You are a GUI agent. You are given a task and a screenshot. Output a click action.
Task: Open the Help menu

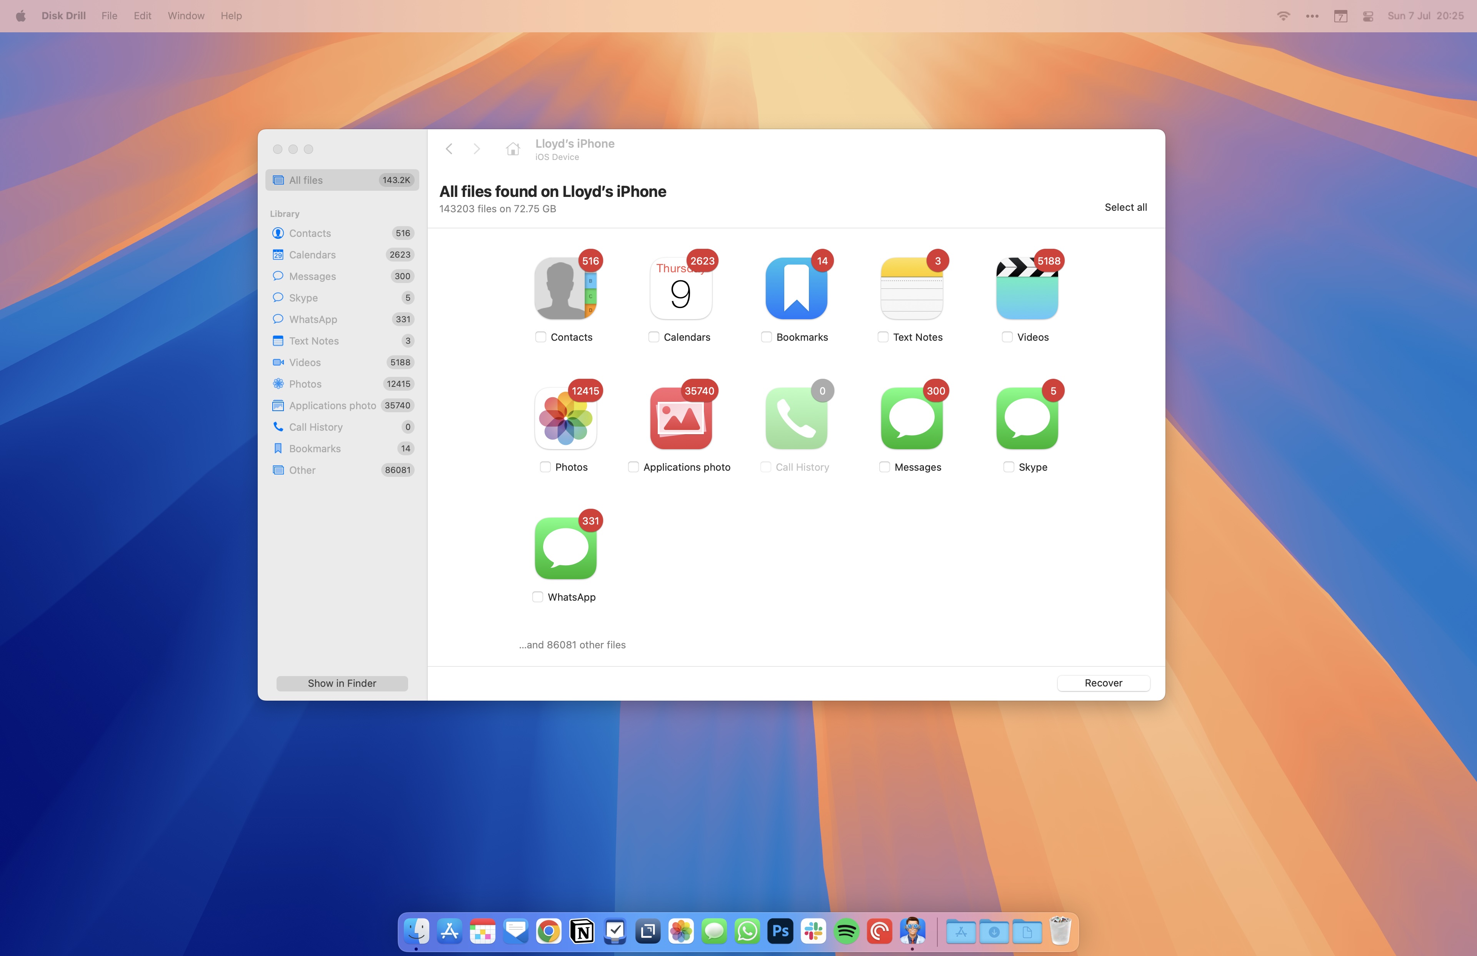point(231,15)
